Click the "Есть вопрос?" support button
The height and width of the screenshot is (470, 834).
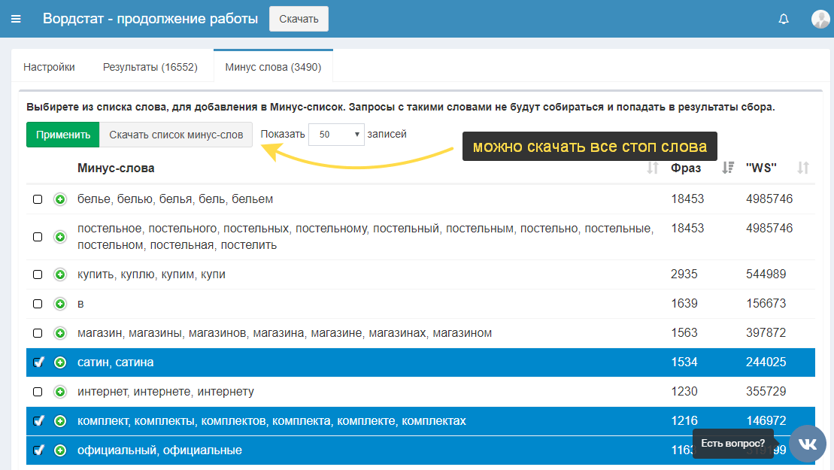[x=733, y=444]
